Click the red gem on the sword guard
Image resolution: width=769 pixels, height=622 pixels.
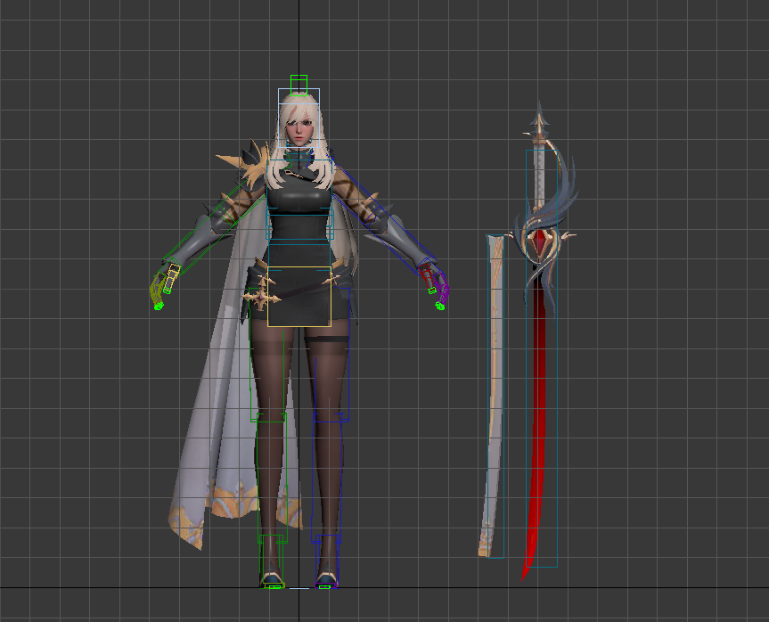(539, 242)
